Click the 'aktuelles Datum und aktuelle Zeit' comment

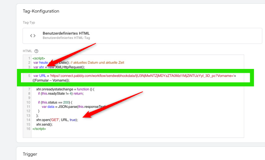coord(97,63)
